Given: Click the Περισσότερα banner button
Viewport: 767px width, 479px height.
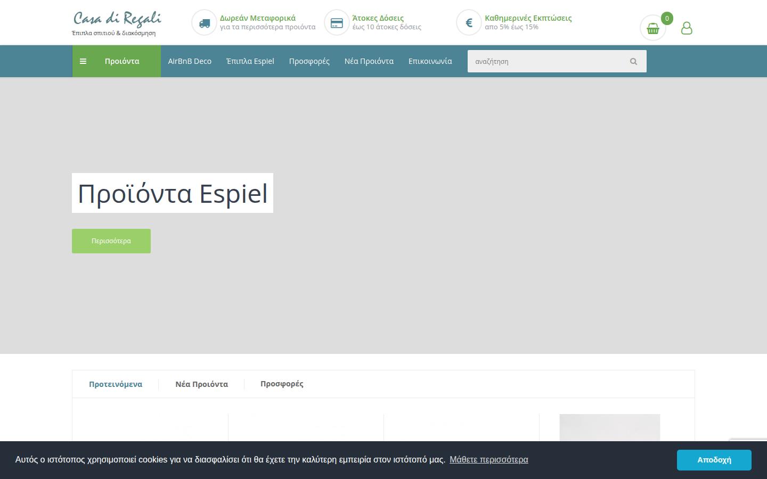Looking at the screenshot, I should point(111,241).
